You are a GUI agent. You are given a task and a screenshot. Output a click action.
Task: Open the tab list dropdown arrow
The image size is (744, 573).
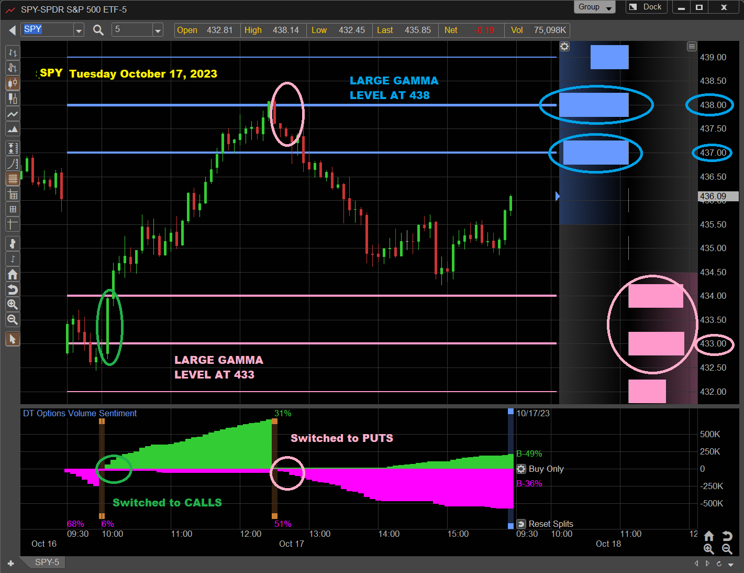(x=731, y=565)
